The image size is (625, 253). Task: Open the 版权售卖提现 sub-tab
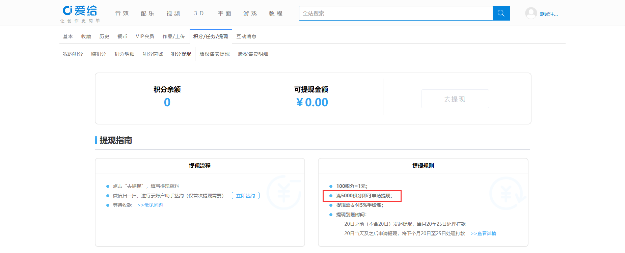click(x=215, y=54)
